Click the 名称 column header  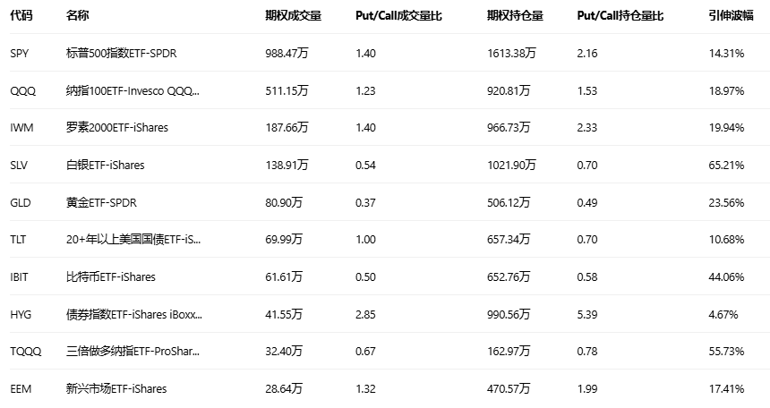point(78,16)
